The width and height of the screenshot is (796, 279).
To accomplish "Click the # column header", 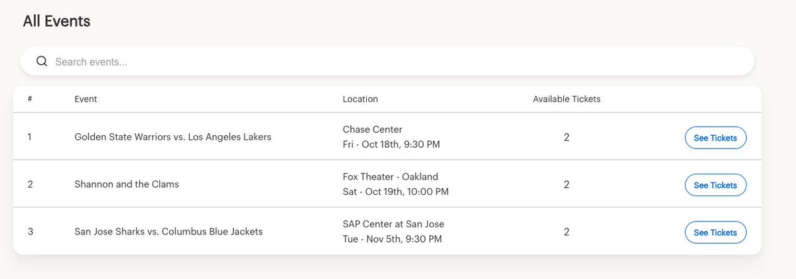I will click(x=30, y=99).
